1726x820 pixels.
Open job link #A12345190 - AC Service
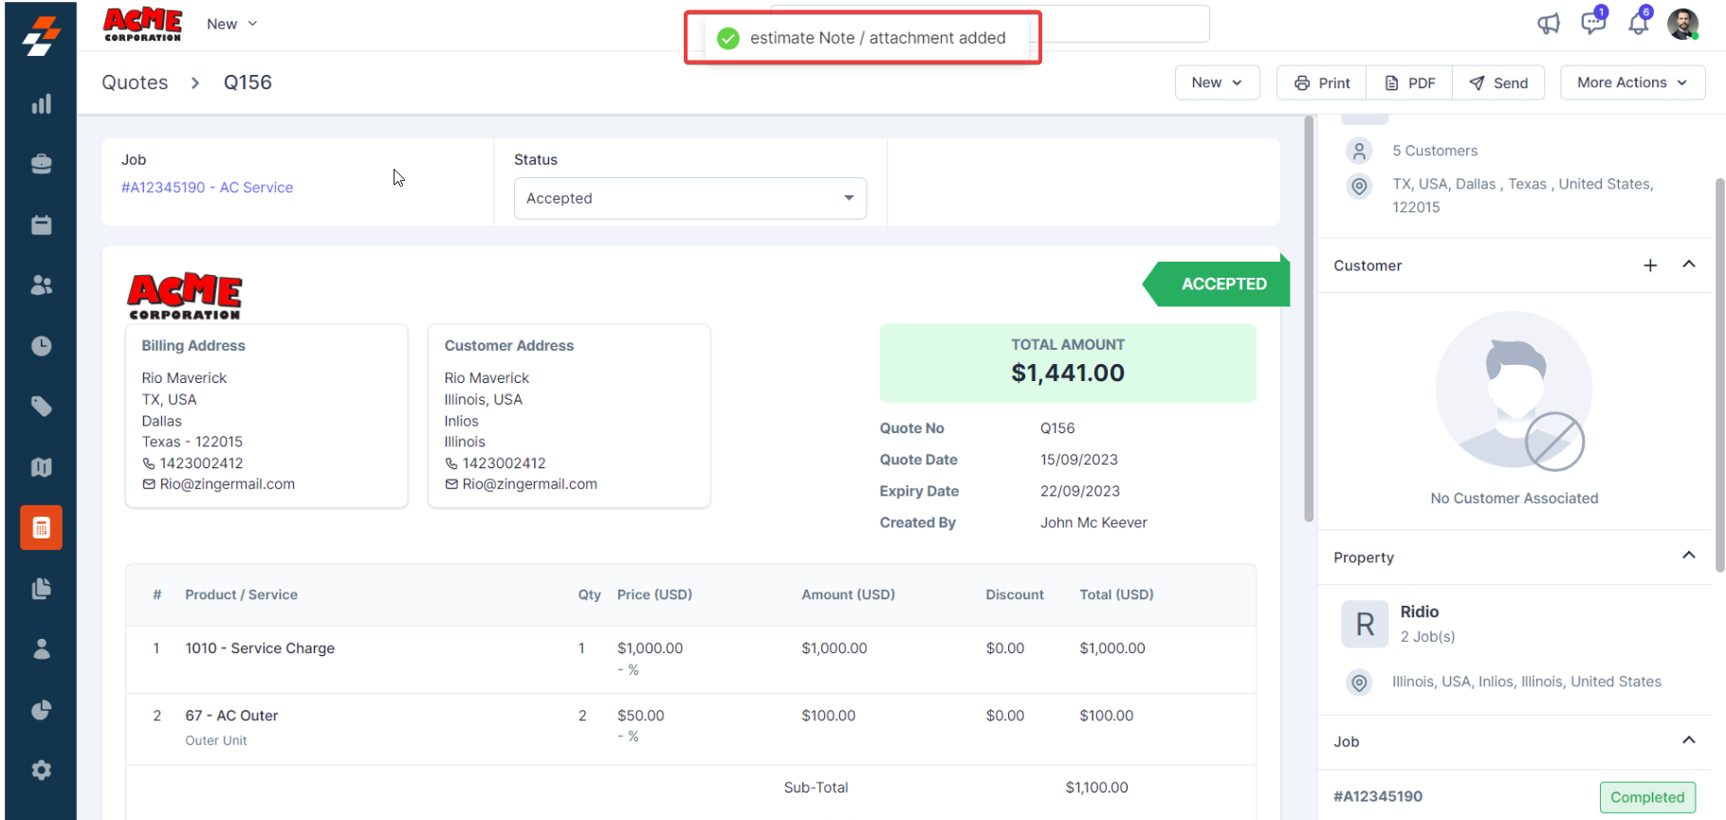[207, 188]
